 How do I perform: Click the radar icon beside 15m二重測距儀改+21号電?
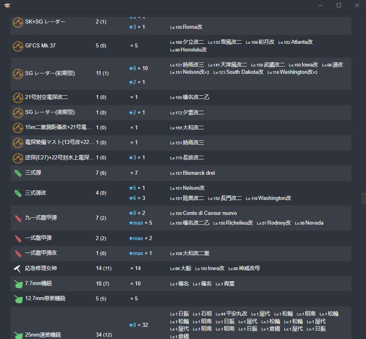(x=18, y=128)
